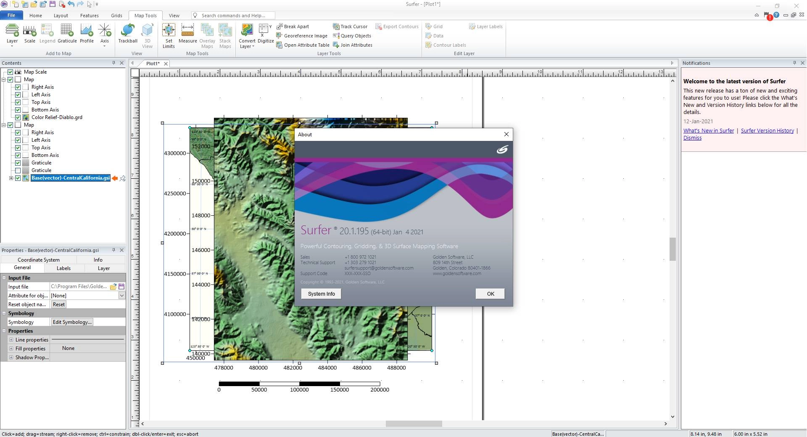Click Break Apart in Layer Tools
The height and width of the screenshot is (437, 807).
(x=293, y=26)
